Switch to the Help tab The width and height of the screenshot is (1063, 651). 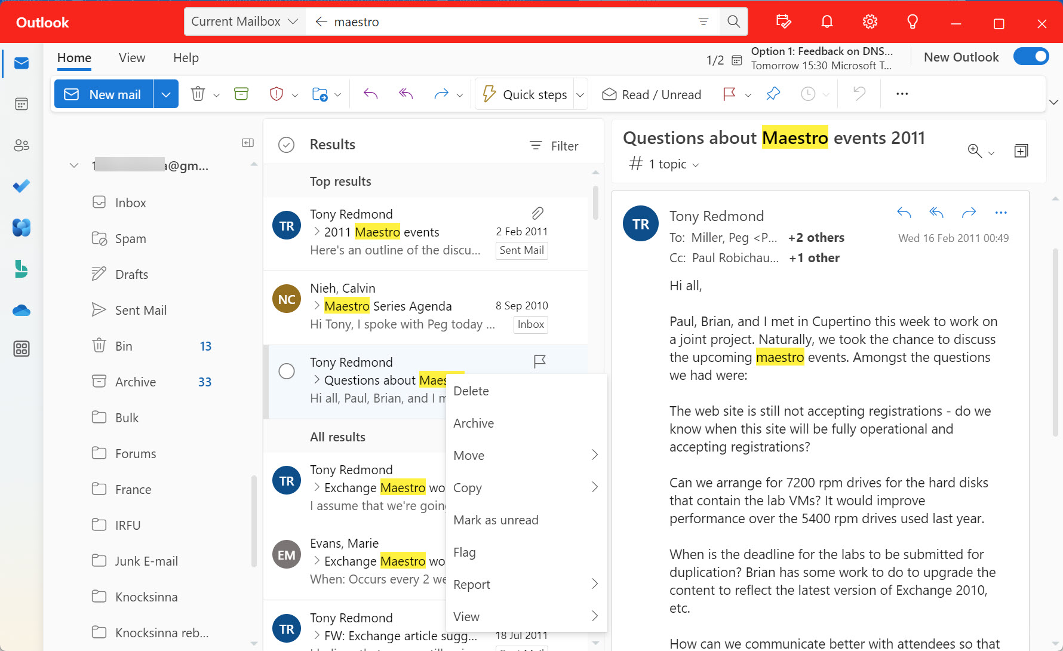[x=186, y=58]
